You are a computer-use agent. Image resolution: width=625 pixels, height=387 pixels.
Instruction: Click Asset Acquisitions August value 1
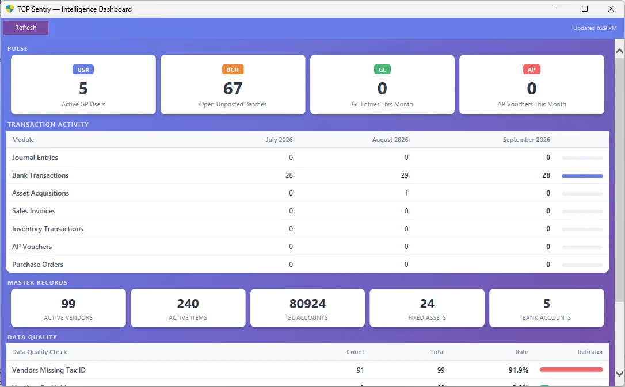(x=406, y=193)
